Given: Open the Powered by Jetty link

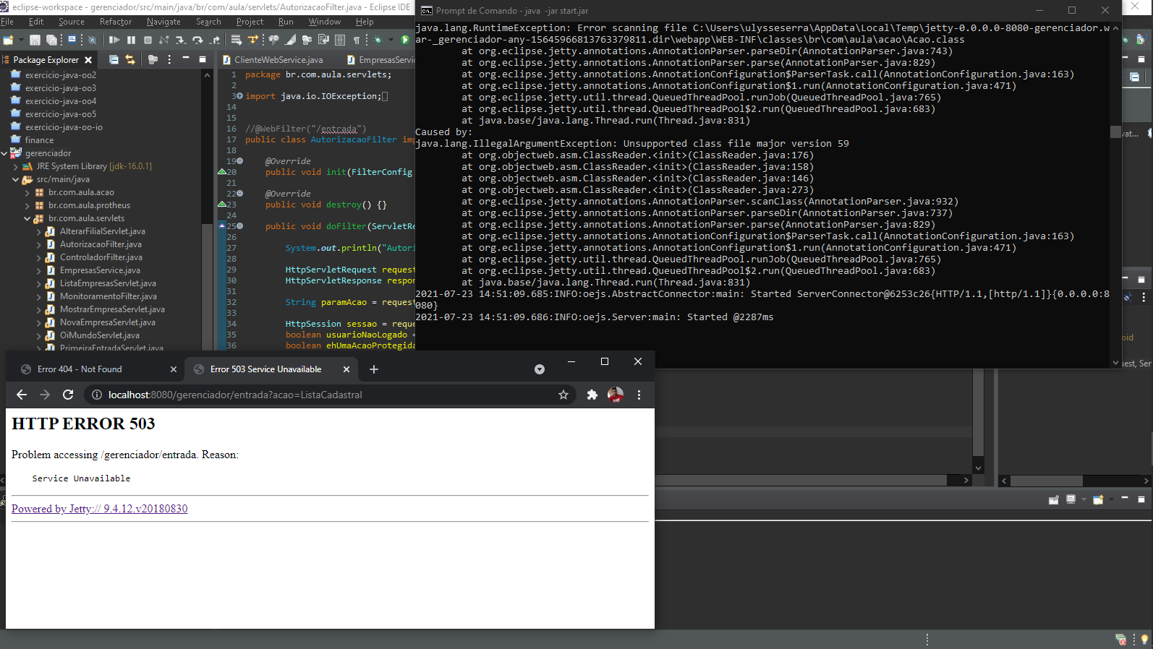Looking at the screenshot, I should 99,509.
